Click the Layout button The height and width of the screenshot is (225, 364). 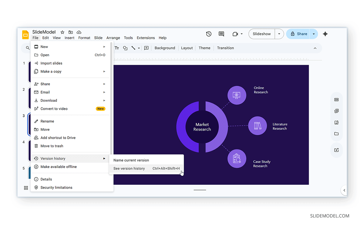tap(187, 48)
